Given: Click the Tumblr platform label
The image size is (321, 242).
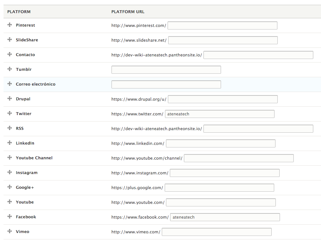Looking at the screenshot, I should point(24,69).
